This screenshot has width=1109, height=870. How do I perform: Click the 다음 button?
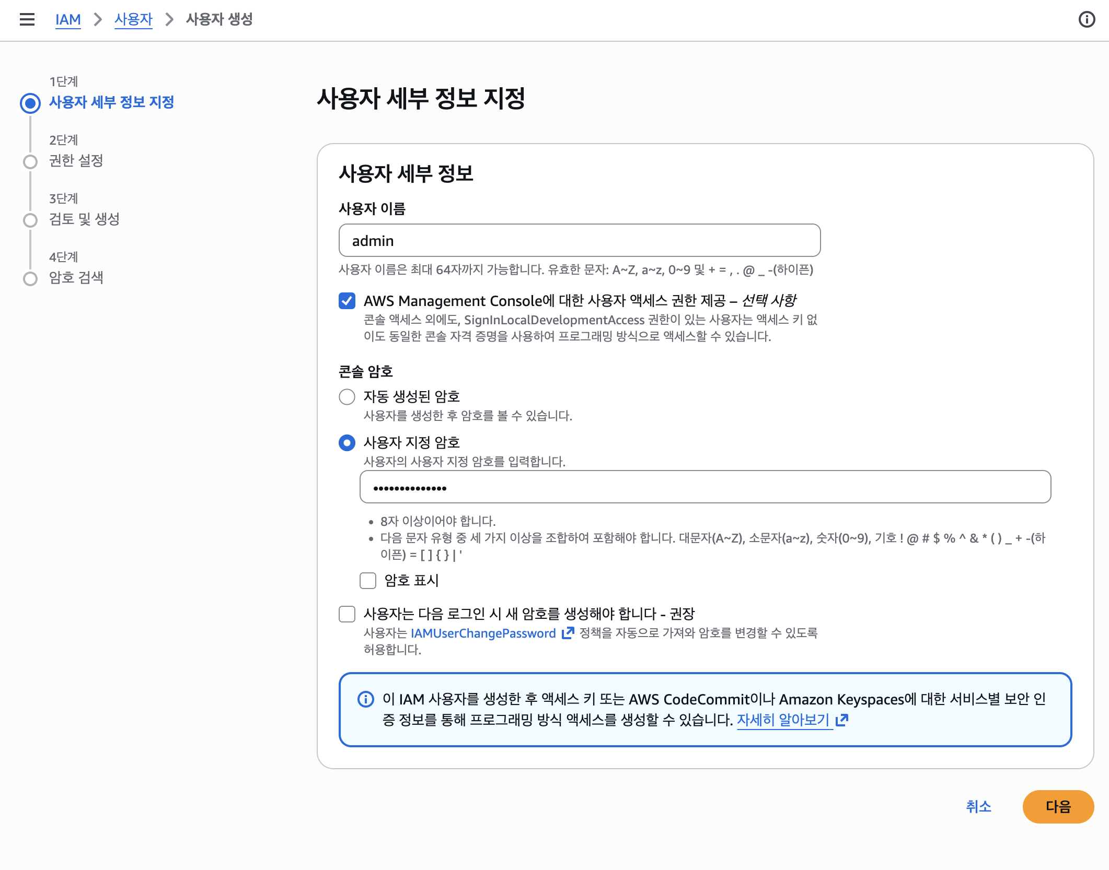[x=1058, y=807]
